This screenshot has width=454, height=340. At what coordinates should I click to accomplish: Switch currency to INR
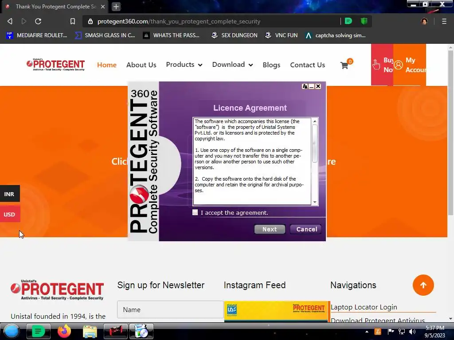(10, 194)
